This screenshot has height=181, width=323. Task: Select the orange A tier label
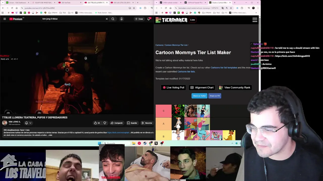click(x=164, y=124)
